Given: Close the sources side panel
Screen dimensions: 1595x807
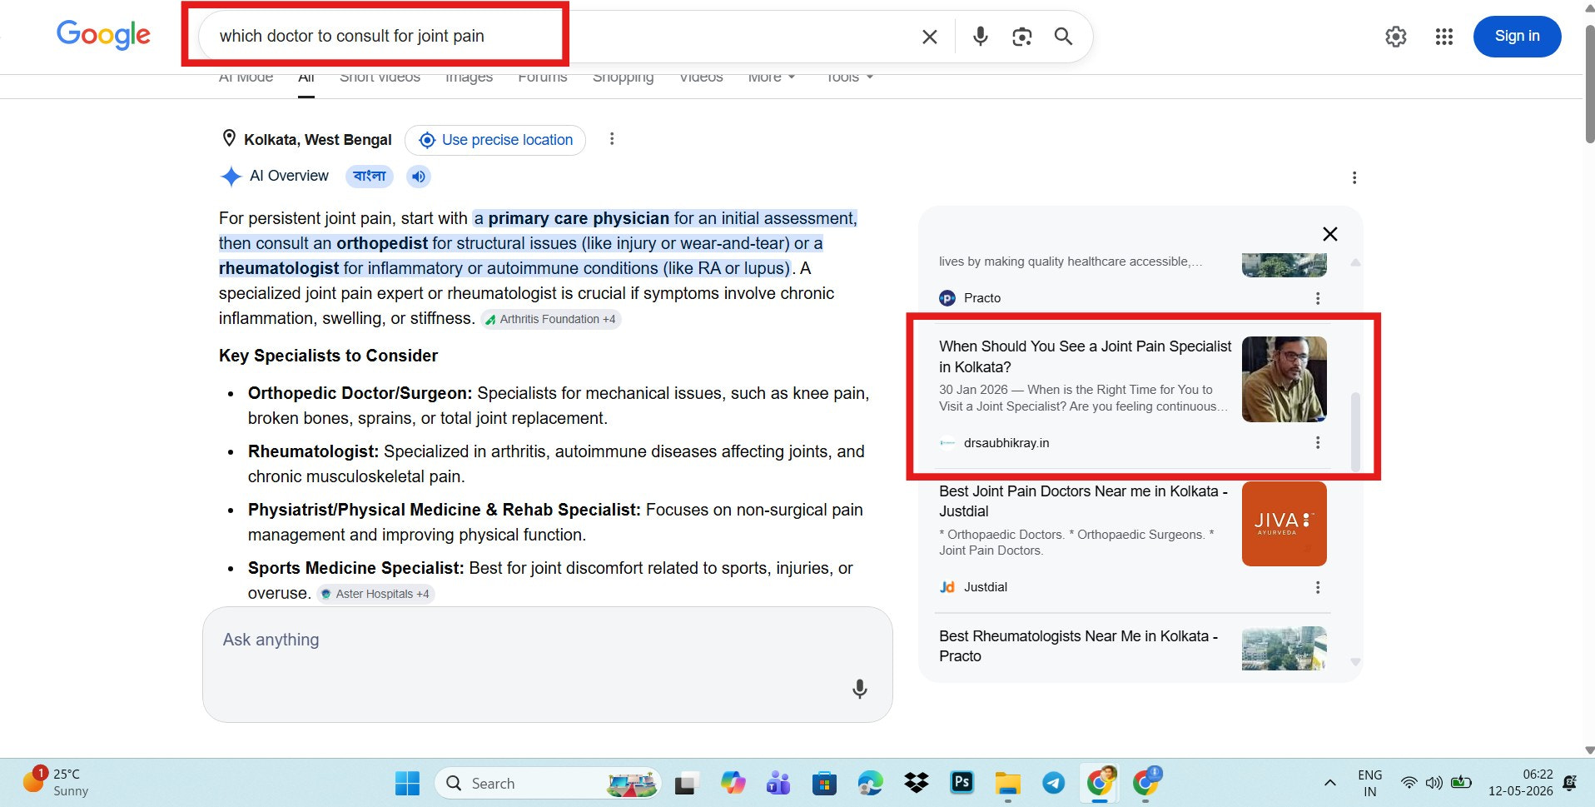Looking at the screenshot, I should tap(1330, 234).
